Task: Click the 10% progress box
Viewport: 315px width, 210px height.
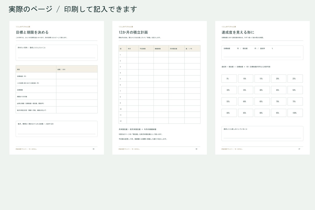Action: point(245,78)
